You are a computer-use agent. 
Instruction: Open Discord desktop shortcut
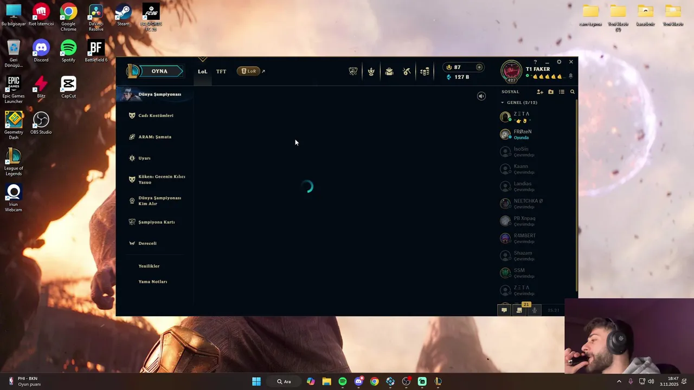click(41, 51)
